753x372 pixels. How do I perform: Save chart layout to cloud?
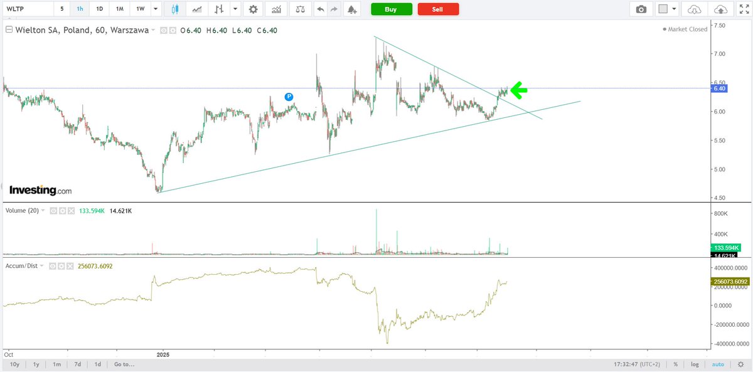point(721,9)
